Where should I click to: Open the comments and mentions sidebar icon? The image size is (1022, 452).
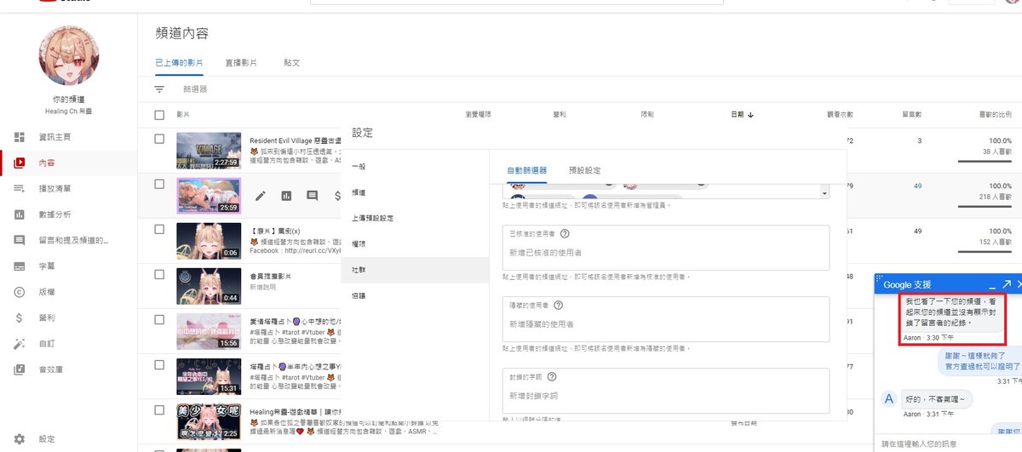click(19, 240)
